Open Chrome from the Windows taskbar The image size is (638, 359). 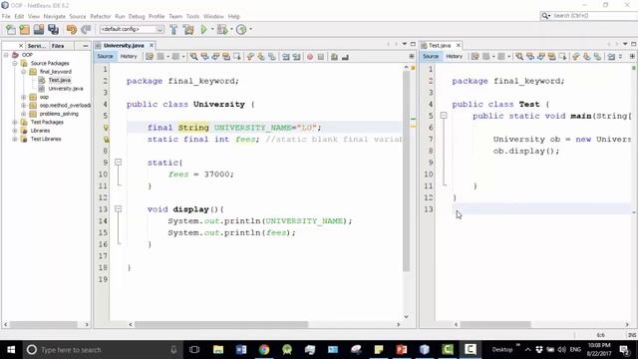click(264, 349)
